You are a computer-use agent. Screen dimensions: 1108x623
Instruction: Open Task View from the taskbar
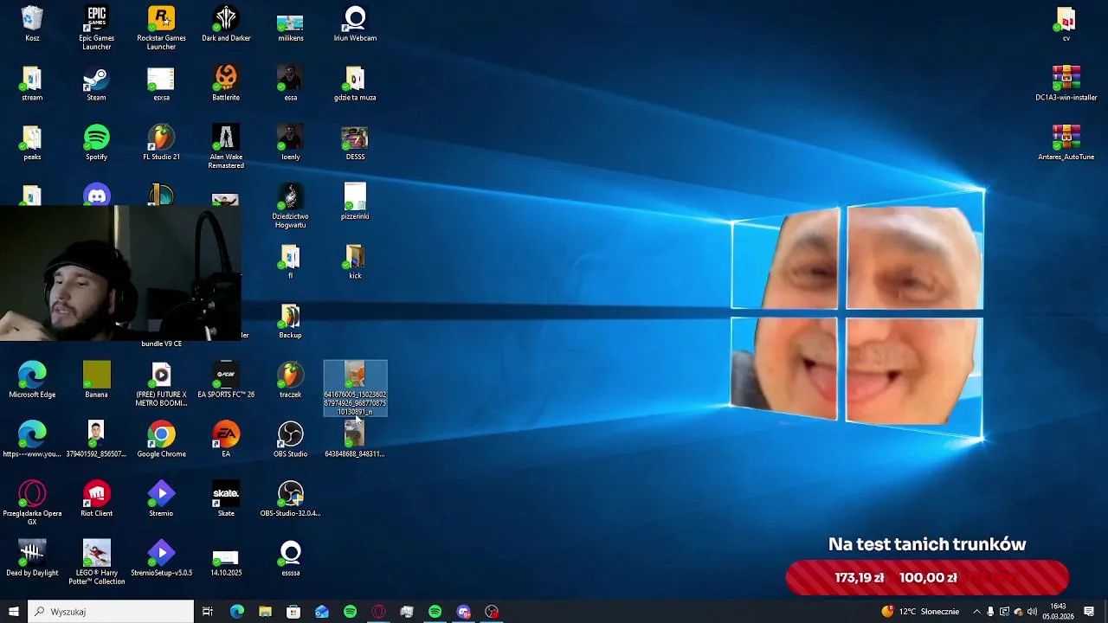pyautogui.click(x=208, y=612)
